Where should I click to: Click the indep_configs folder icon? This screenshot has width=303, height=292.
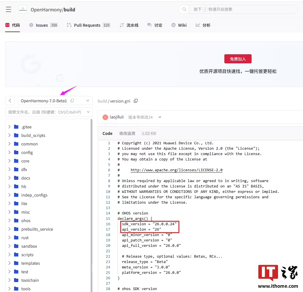[16, 195]
